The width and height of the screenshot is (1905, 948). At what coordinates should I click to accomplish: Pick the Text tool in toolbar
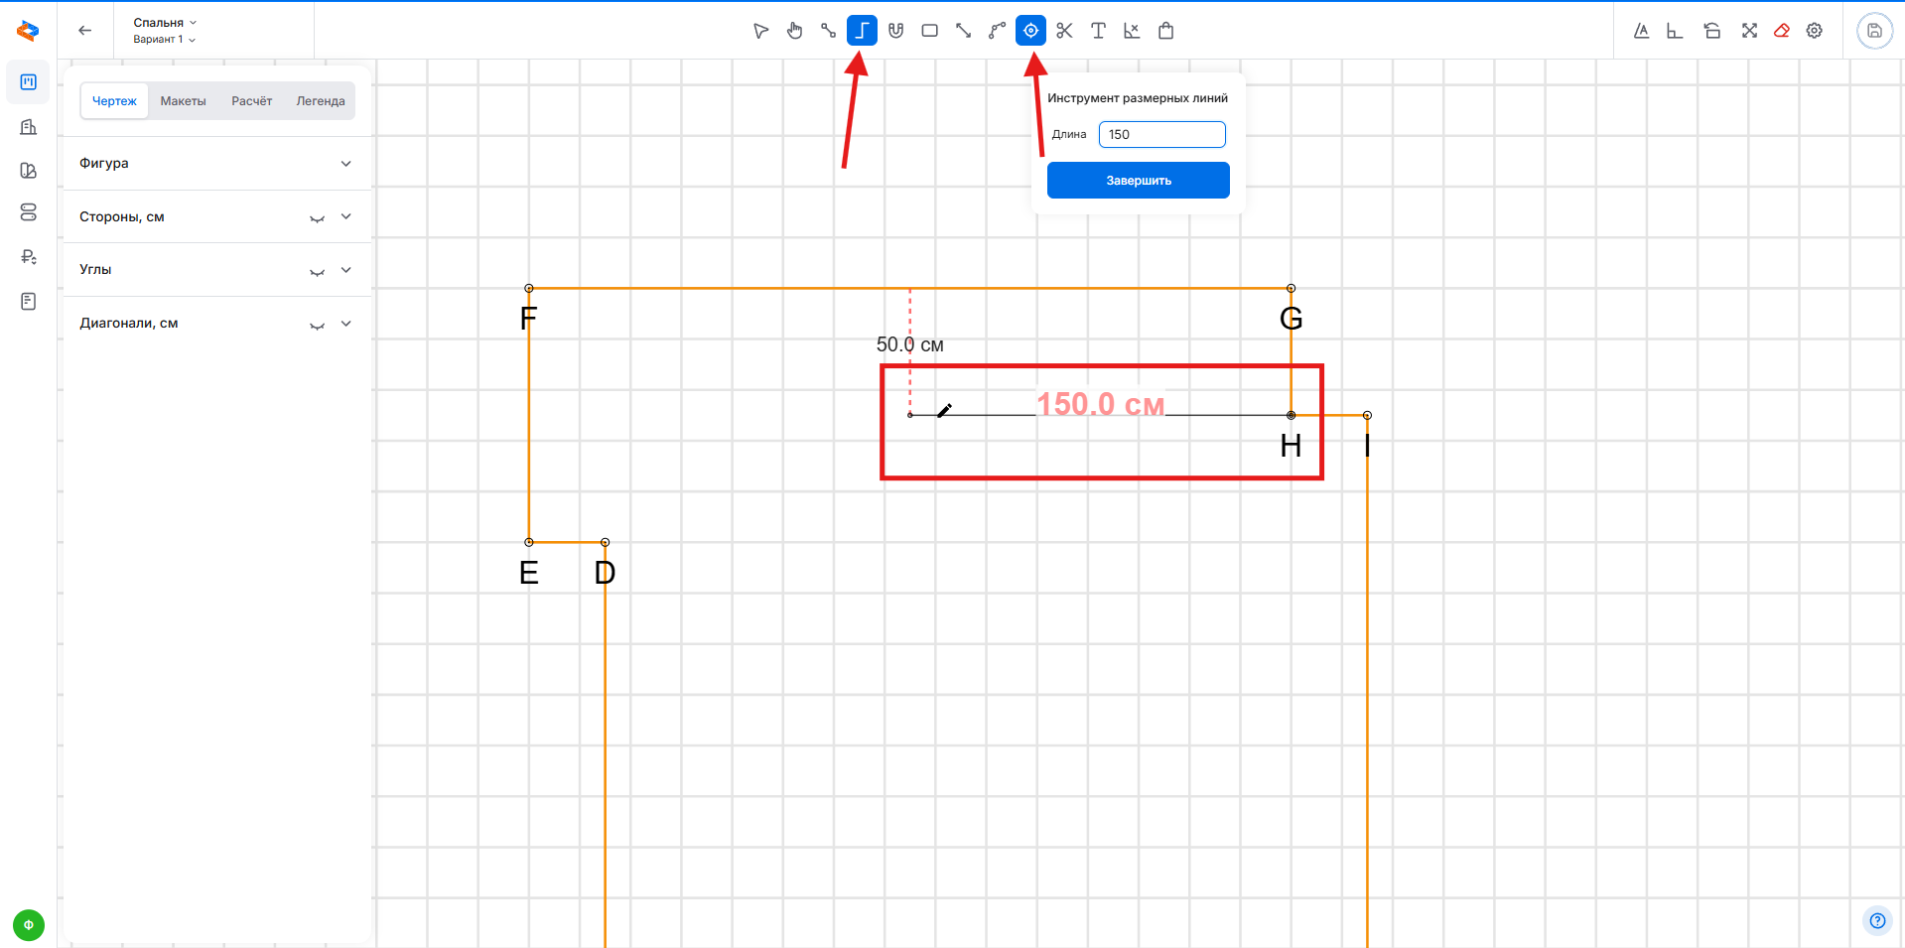(x=1098, y=31)
